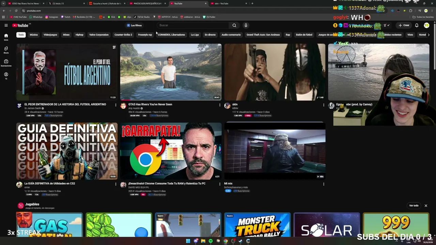Go to YouTube home via the logo
436x245 pixels.
(x=20, y=25)
